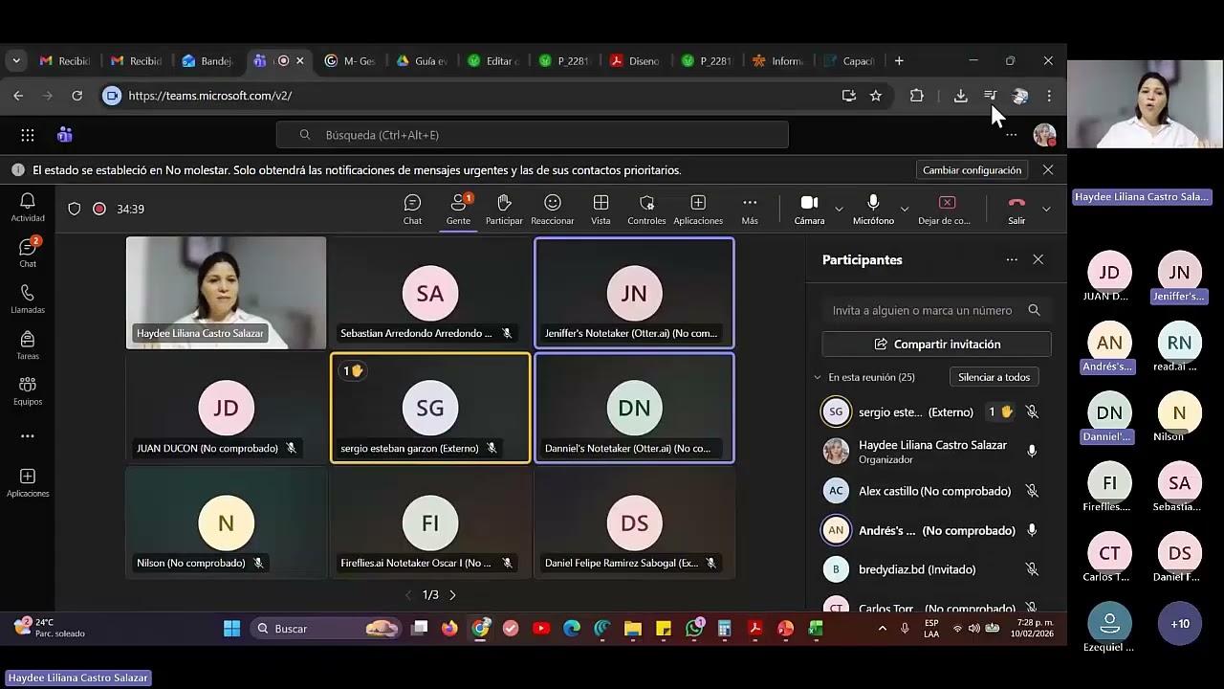Expand the microphone options arrow
The image size is (1224, 689).
tap(904, 209)
